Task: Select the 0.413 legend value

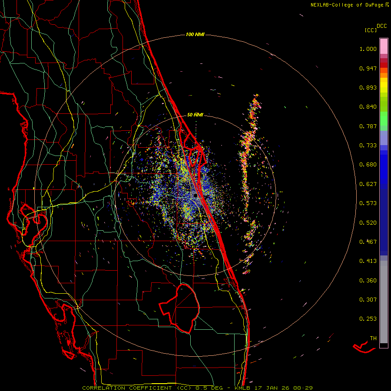Action: point(368,261)
